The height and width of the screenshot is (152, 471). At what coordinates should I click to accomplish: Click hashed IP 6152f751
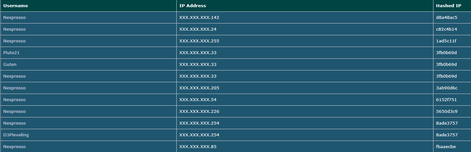tap(446, 100)
